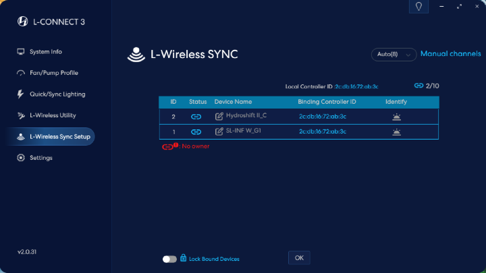
Task: Click the padlock icon near Lock Bound Devices
Action: (184, 257)
